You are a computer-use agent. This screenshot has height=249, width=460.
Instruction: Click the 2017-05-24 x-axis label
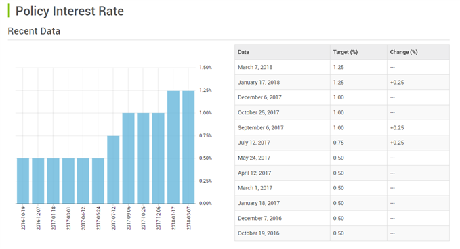coord(98,219)
